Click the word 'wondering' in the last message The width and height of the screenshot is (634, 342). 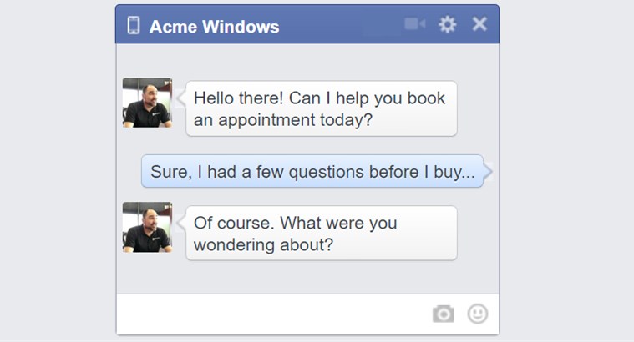234,244
